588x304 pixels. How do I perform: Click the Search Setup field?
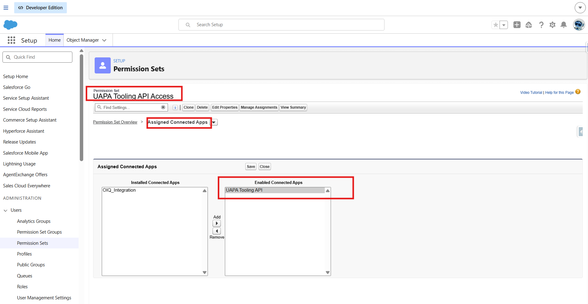click(x=281, y=25)
